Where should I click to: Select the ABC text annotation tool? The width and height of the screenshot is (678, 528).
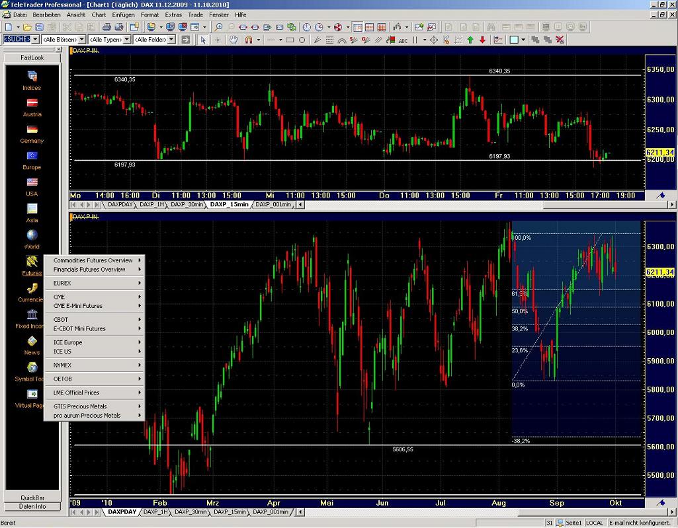pos(403,40)
